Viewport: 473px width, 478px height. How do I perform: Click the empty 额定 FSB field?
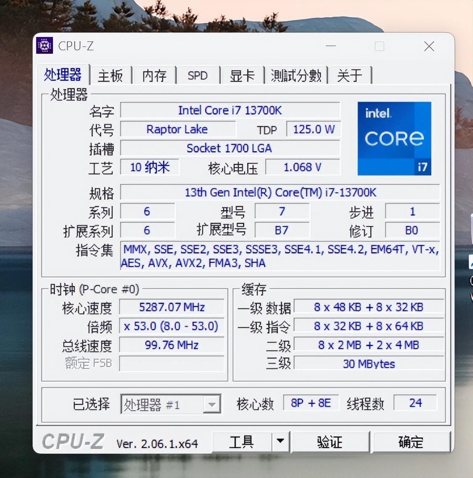click(x=172, y=364)
